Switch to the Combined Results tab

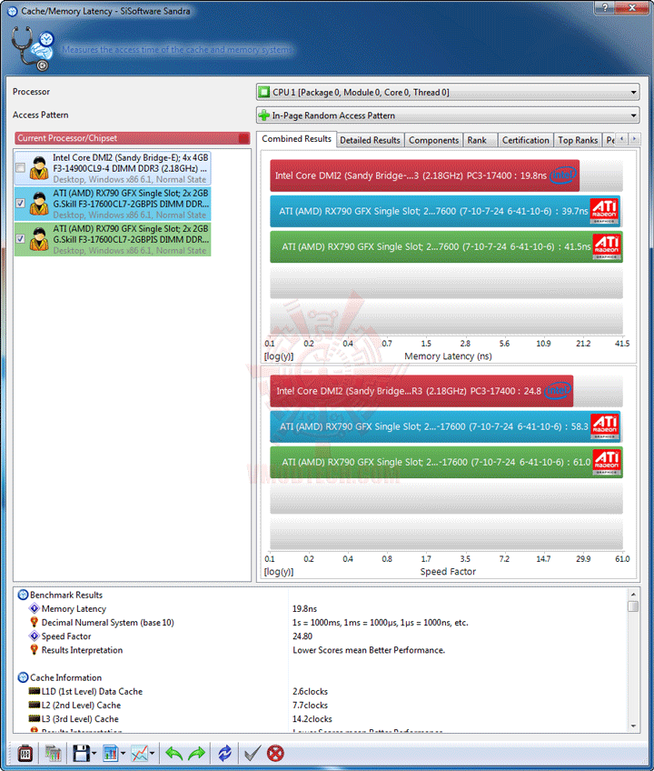coord(296,139)
